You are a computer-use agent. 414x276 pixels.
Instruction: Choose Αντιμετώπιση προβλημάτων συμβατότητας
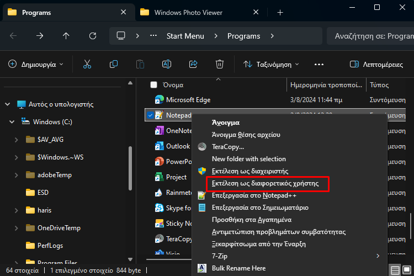click(289, 232)
